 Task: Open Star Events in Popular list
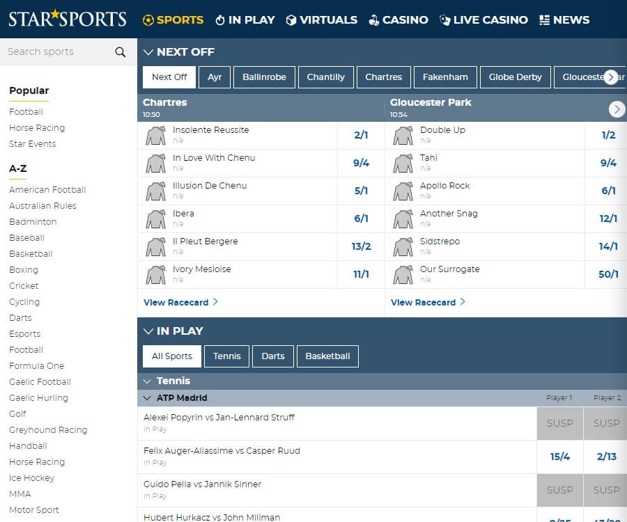pos(32,144)
